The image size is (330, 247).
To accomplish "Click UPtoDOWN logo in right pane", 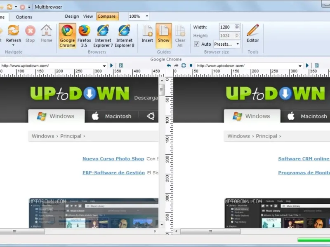I will point(276,93).
